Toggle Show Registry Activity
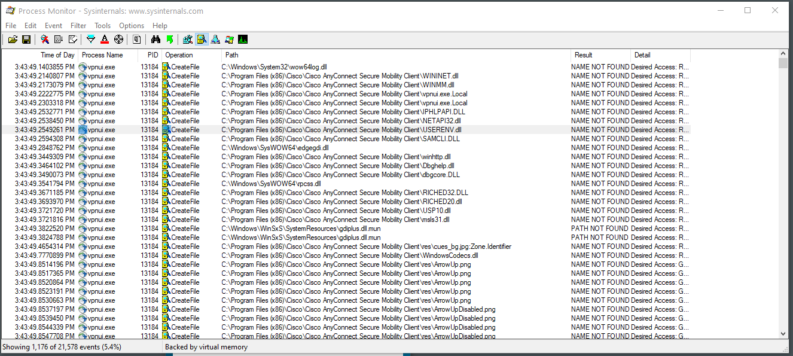 [188, 39]
